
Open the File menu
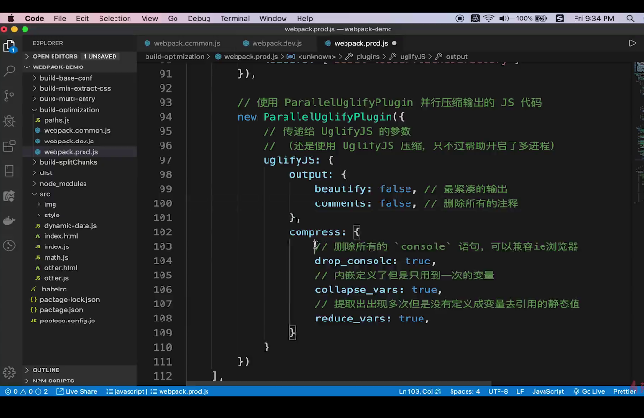tap(60, 18)
